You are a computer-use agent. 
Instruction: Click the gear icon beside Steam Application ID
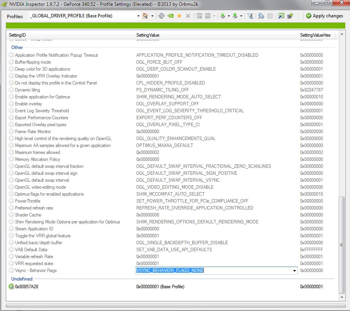coord(11,229)
